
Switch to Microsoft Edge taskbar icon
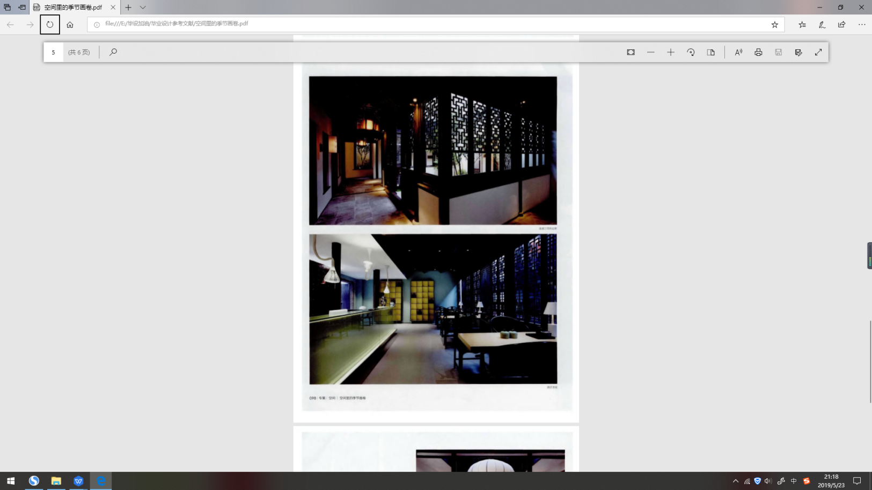(100, 481)
